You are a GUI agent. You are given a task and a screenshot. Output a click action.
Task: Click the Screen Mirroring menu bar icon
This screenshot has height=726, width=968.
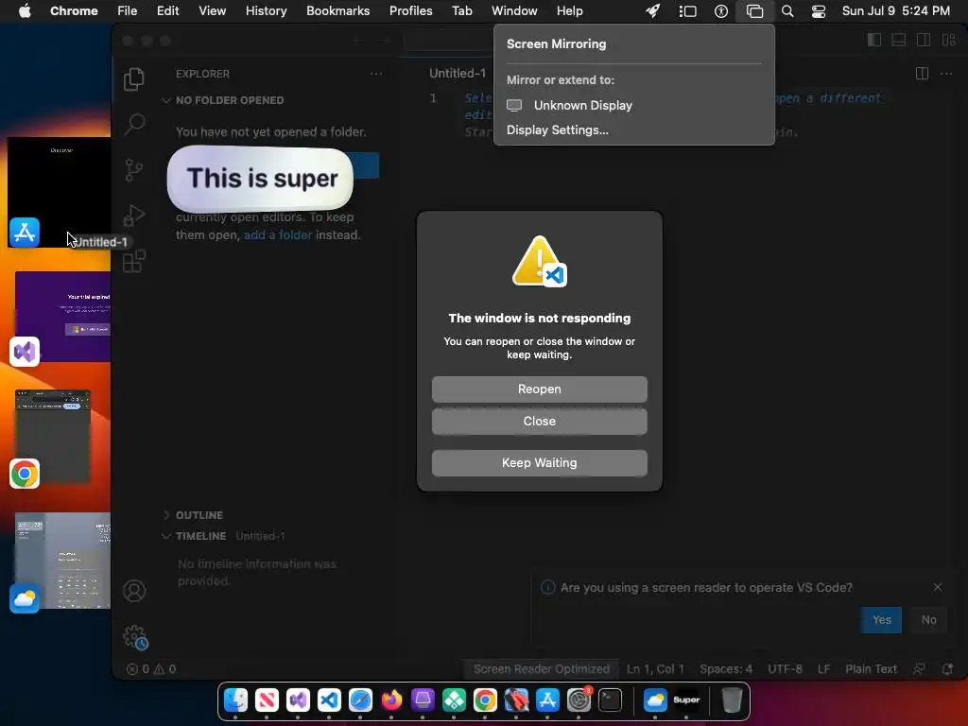coord(754,11)
